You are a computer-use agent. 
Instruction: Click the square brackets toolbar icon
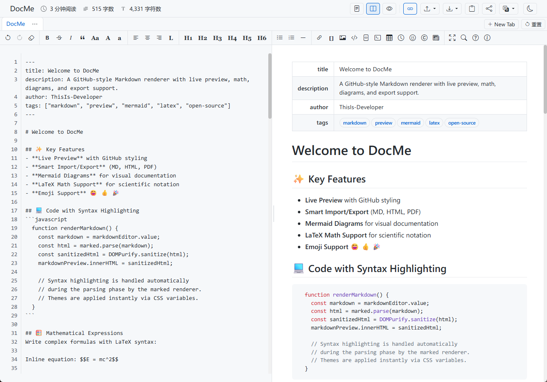(x=331, y=38)
